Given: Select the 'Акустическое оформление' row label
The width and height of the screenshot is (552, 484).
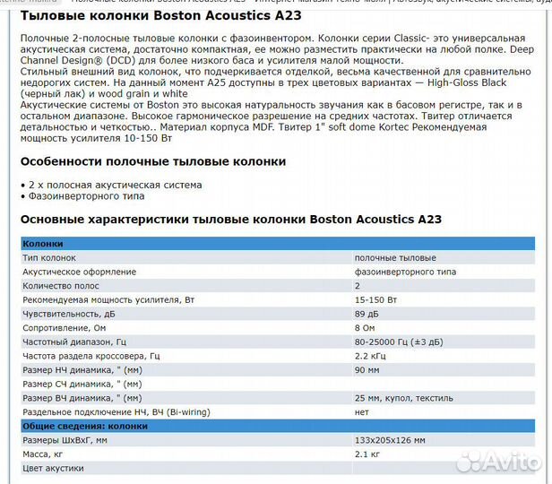Looking at the screenshot, I should (x=79, y=272).
